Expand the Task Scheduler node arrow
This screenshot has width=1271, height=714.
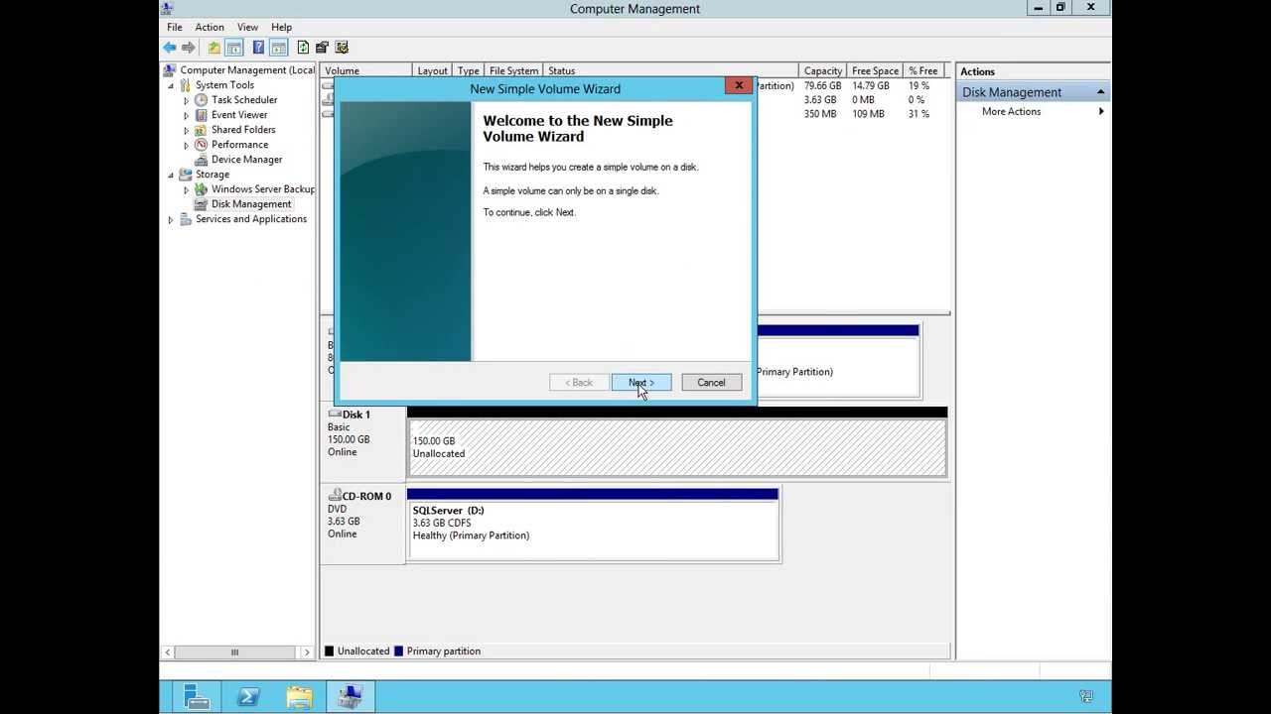point(186,100)
